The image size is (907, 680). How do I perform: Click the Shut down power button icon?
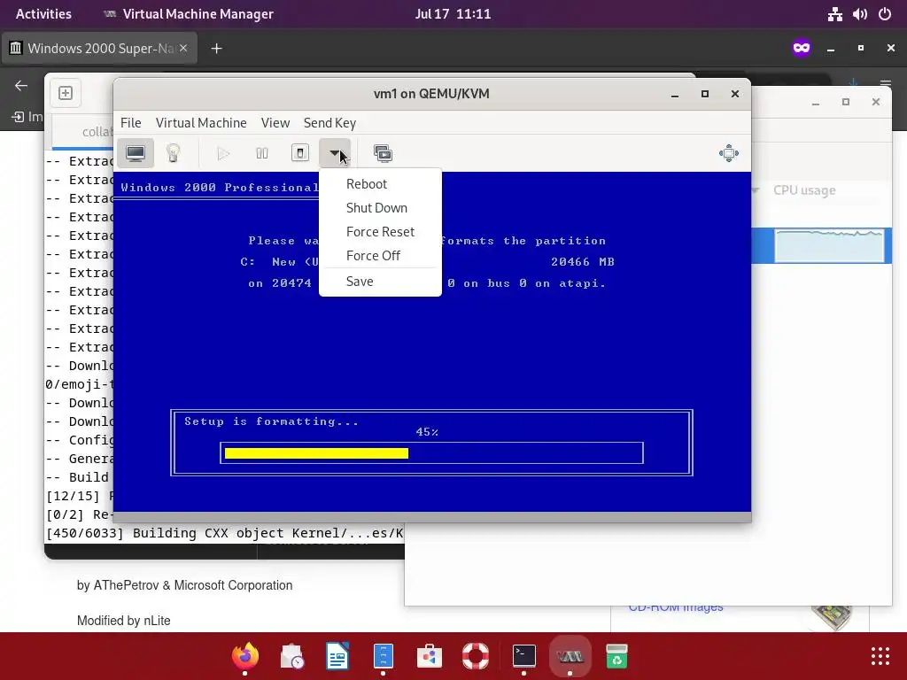(x=299, y=153)
